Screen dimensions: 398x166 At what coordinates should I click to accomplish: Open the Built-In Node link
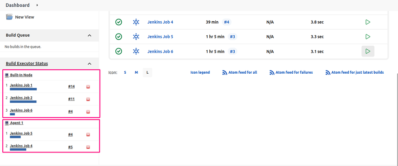(x=21, y=75)
